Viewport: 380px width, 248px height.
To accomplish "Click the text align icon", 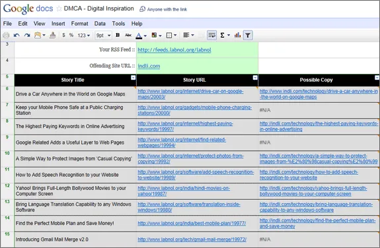I will point(186,36).
